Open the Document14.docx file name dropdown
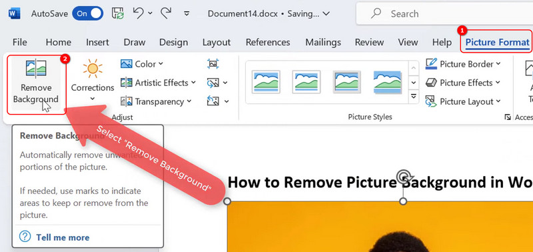533x252 pixels. 268,13
